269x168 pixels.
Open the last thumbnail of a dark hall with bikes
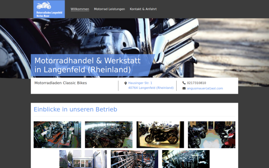point(186,159)
